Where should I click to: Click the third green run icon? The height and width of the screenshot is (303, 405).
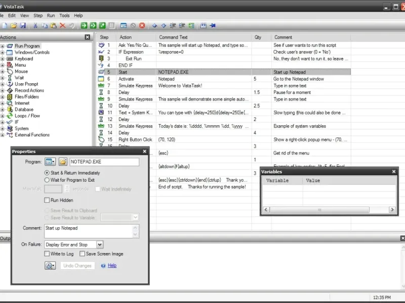(x=102, y=26)
